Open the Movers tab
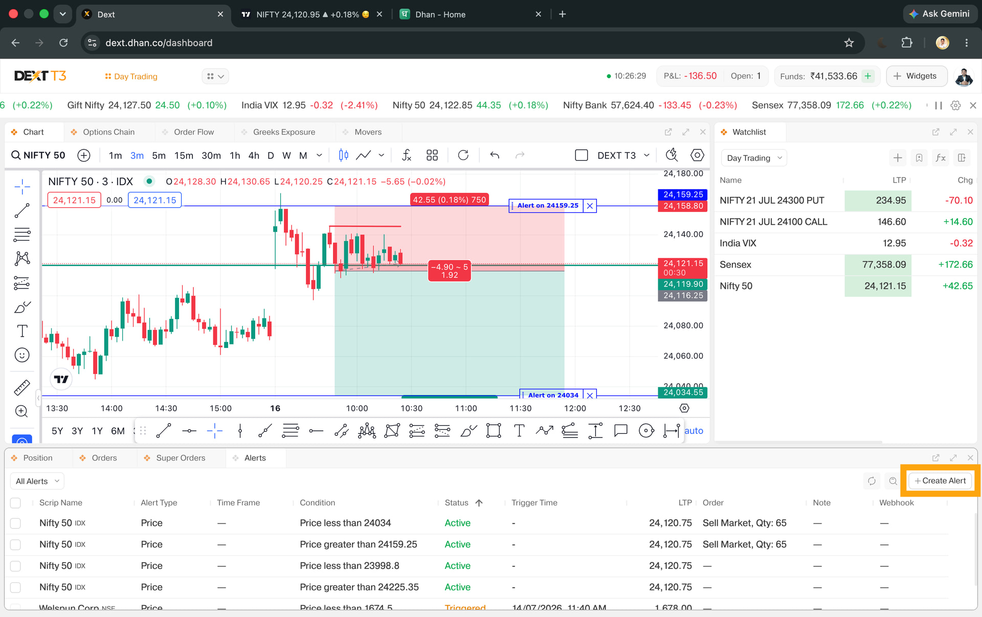 368,132
